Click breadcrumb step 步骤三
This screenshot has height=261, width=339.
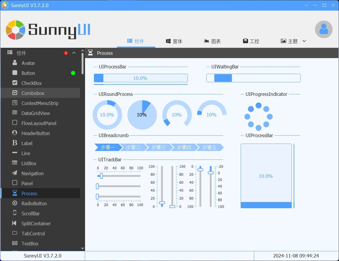(159, 147)
